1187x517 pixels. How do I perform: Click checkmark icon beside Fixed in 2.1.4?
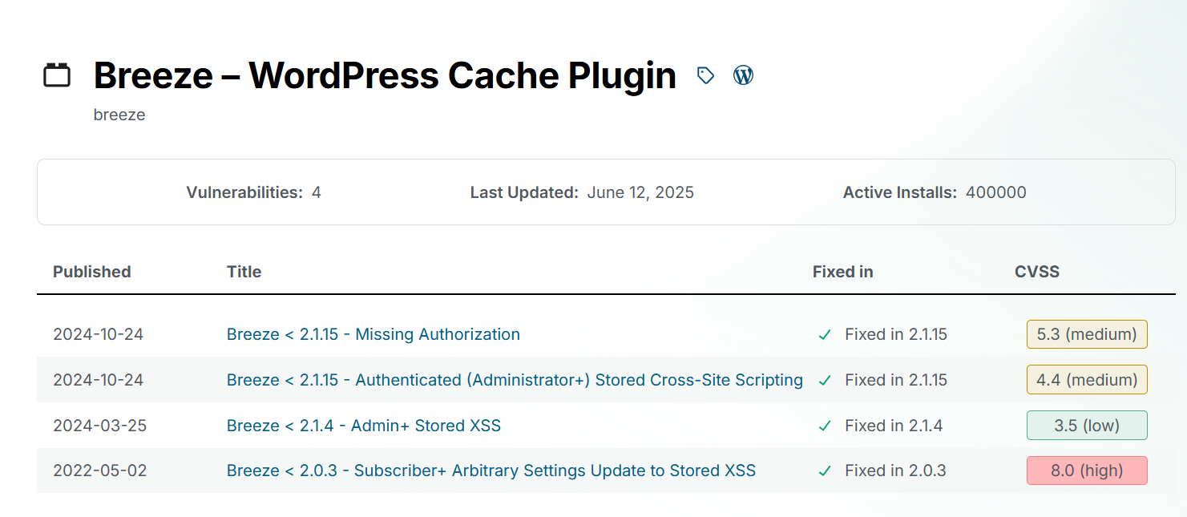pos(825,426)
